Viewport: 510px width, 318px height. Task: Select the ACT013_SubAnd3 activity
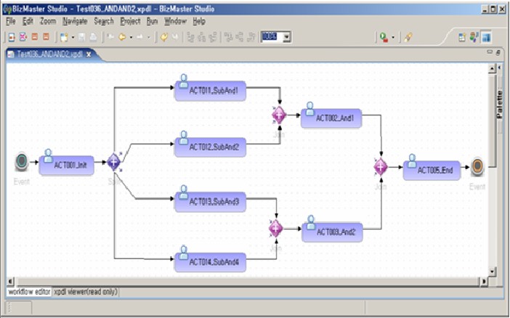point(211,202)
